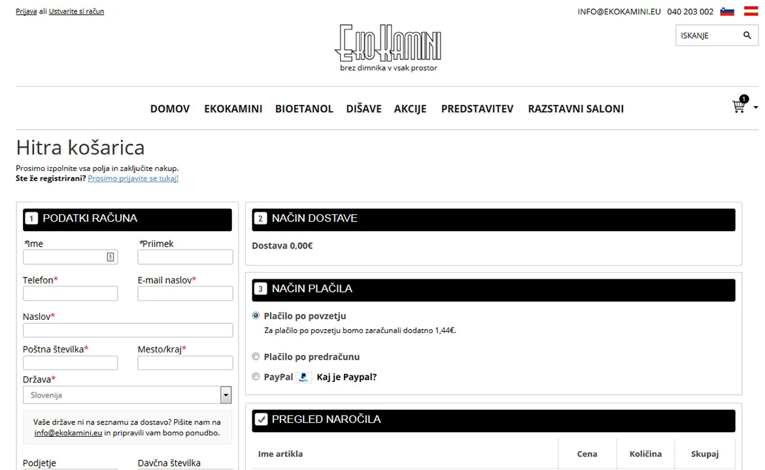Switch to Austrian flag language
The width and height of the screenshot is (765, 470).
[x=751, y=11]
